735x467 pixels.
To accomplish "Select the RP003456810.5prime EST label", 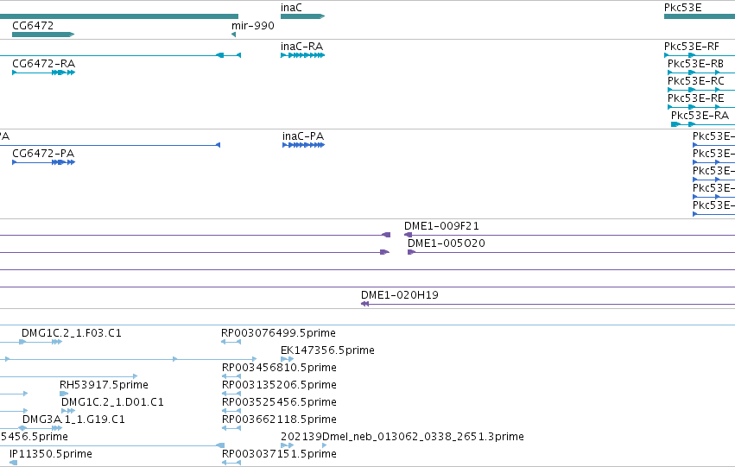I will point(279,368).
